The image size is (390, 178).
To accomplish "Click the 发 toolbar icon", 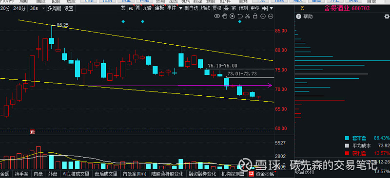I will pyautogui.click(x=123, y=8).
